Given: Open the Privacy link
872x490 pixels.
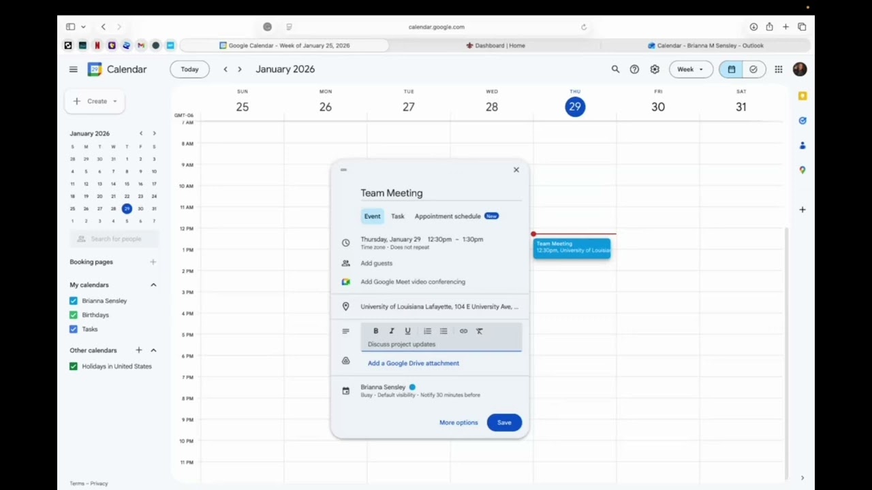Looking at the screenshot, I should click(x=99, y=484).
